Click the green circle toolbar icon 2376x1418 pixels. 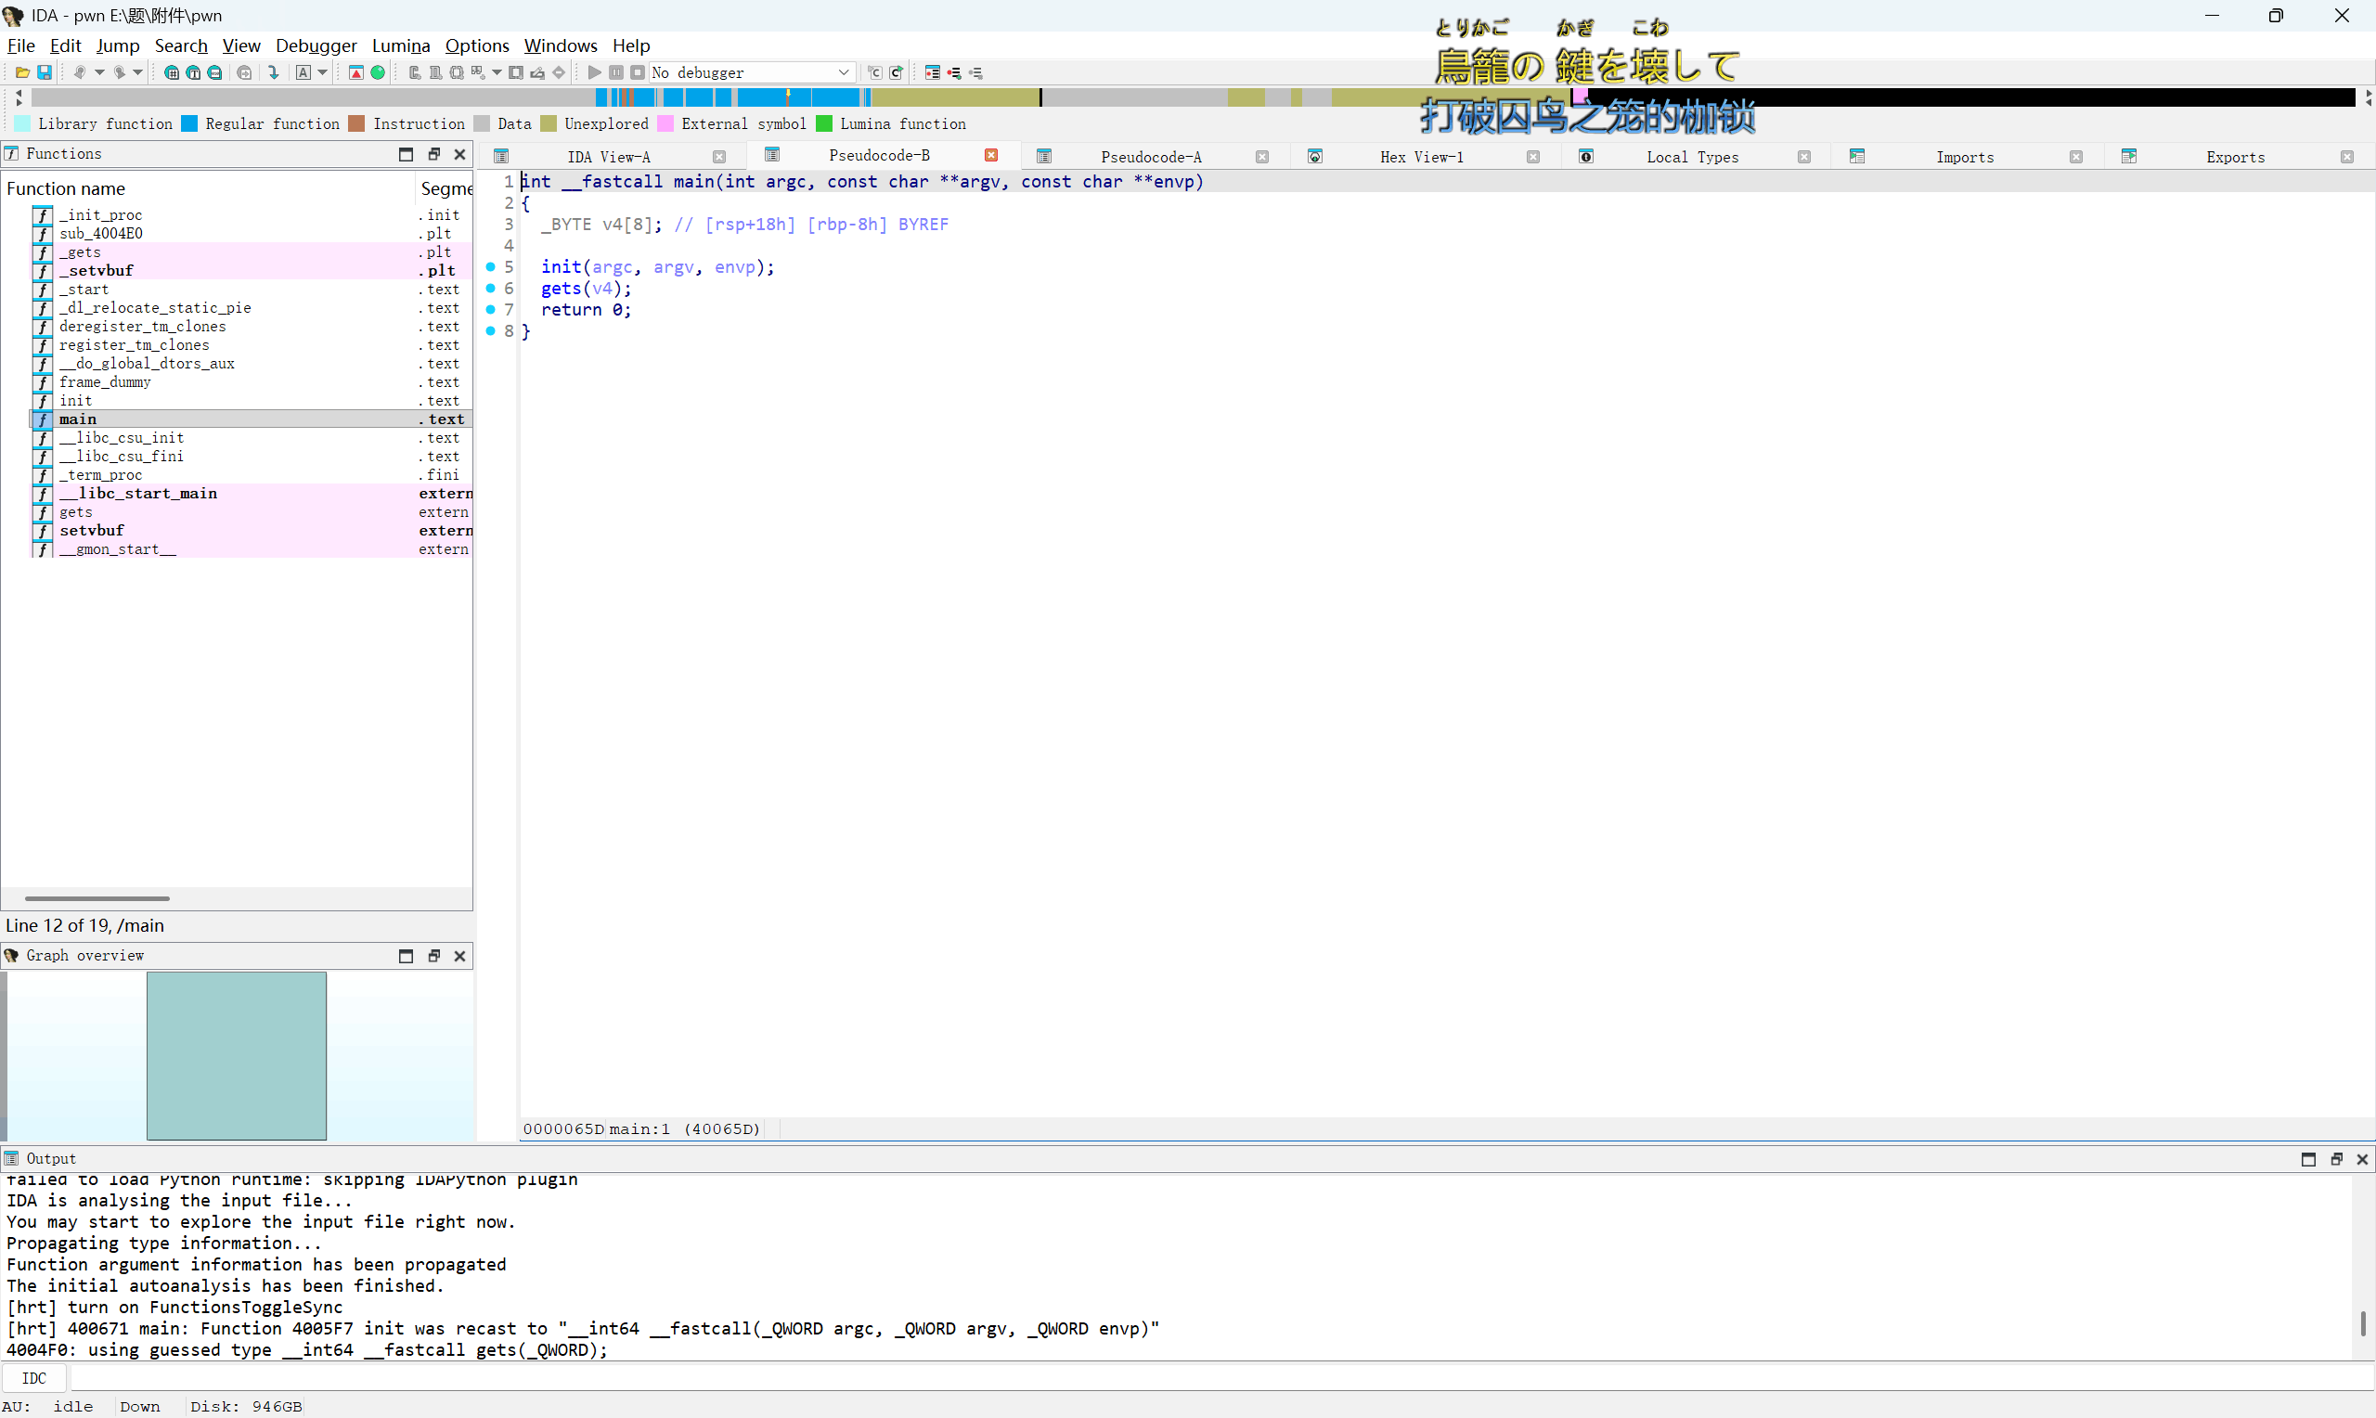tap(379, 72)
